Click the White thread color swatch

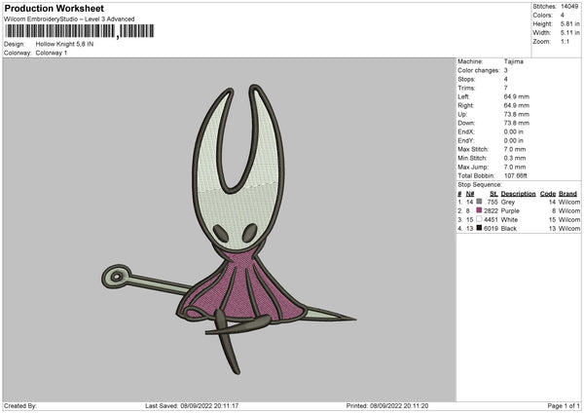(x=479, y=219)
